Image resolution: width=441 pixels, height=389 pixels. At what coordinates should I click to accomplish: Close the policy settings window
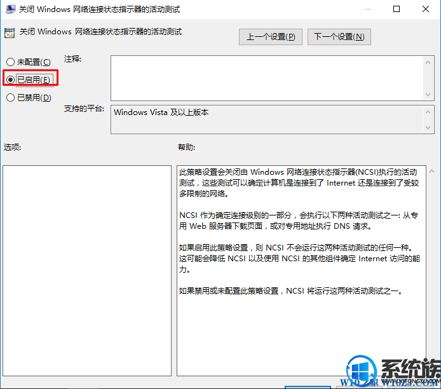426,9
